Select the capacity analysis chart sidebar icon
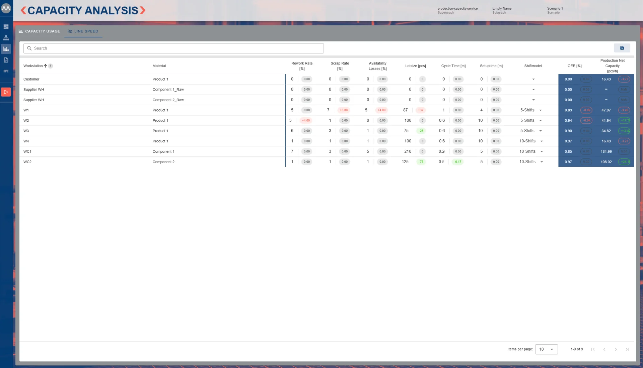 6,49
